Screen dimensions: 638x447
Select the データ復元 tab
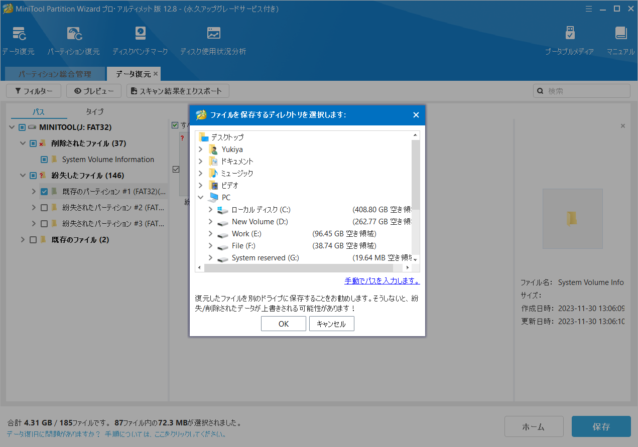coord(133,74)
